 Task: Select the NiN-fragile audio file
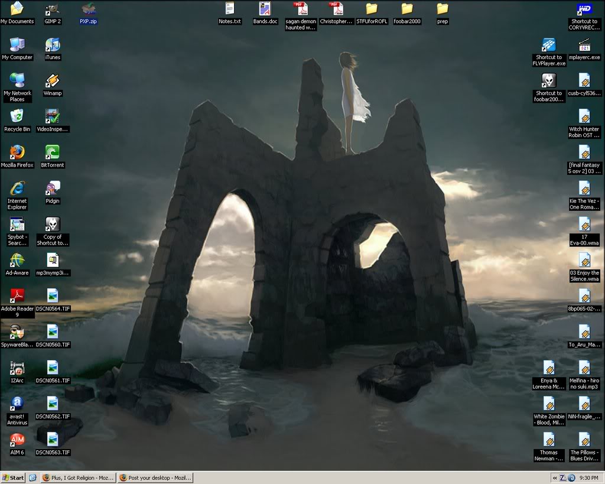tap(584, 403)
